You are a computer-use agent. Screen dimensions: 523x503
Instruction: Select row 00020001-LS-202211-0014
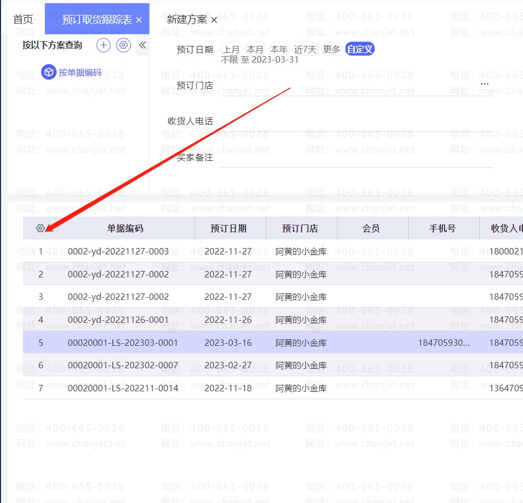273,388
